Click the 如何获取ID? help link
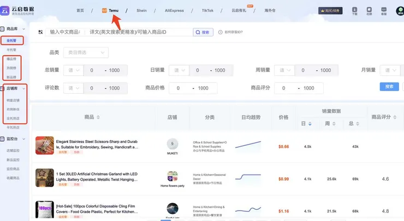 (x=234, y=32)
